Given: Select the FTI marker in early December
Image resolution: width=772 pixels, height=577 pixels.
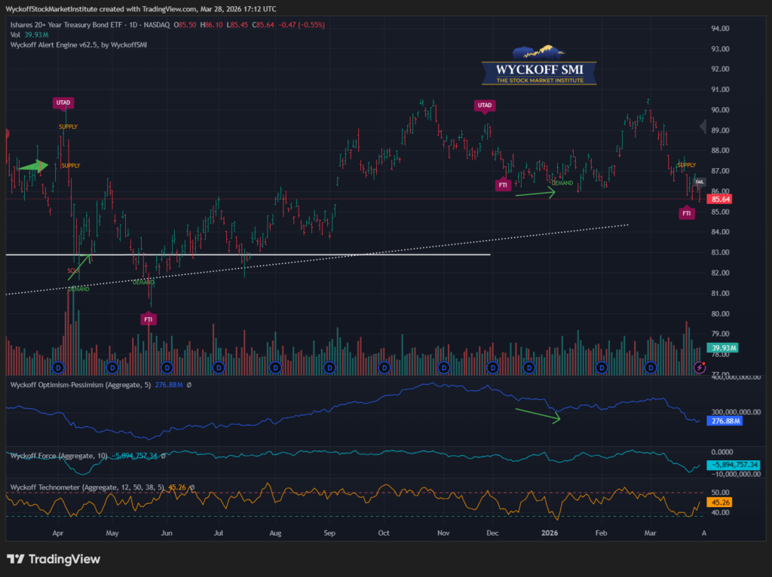Looking at the screenshot, I should click(x=503, y=185).
